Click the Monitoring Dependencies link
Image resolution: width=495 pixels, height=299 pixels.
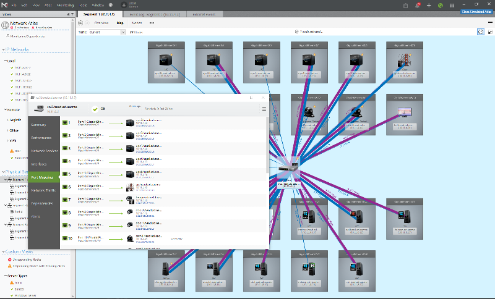pyautogui.click(x=28, y=36)
